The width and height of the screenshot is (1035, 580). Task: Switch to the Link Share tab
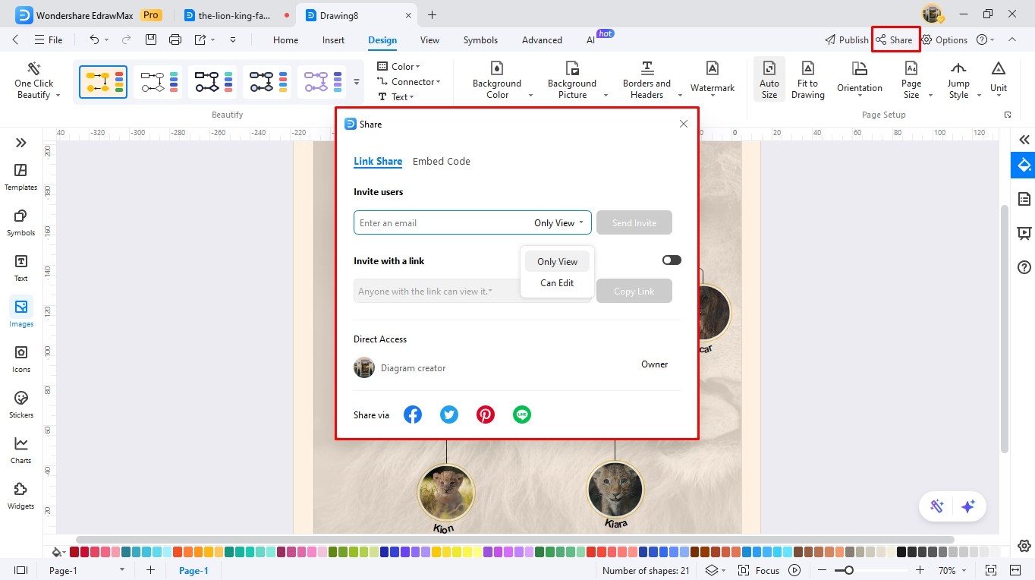pyautogui.click(x=378, y=161)
